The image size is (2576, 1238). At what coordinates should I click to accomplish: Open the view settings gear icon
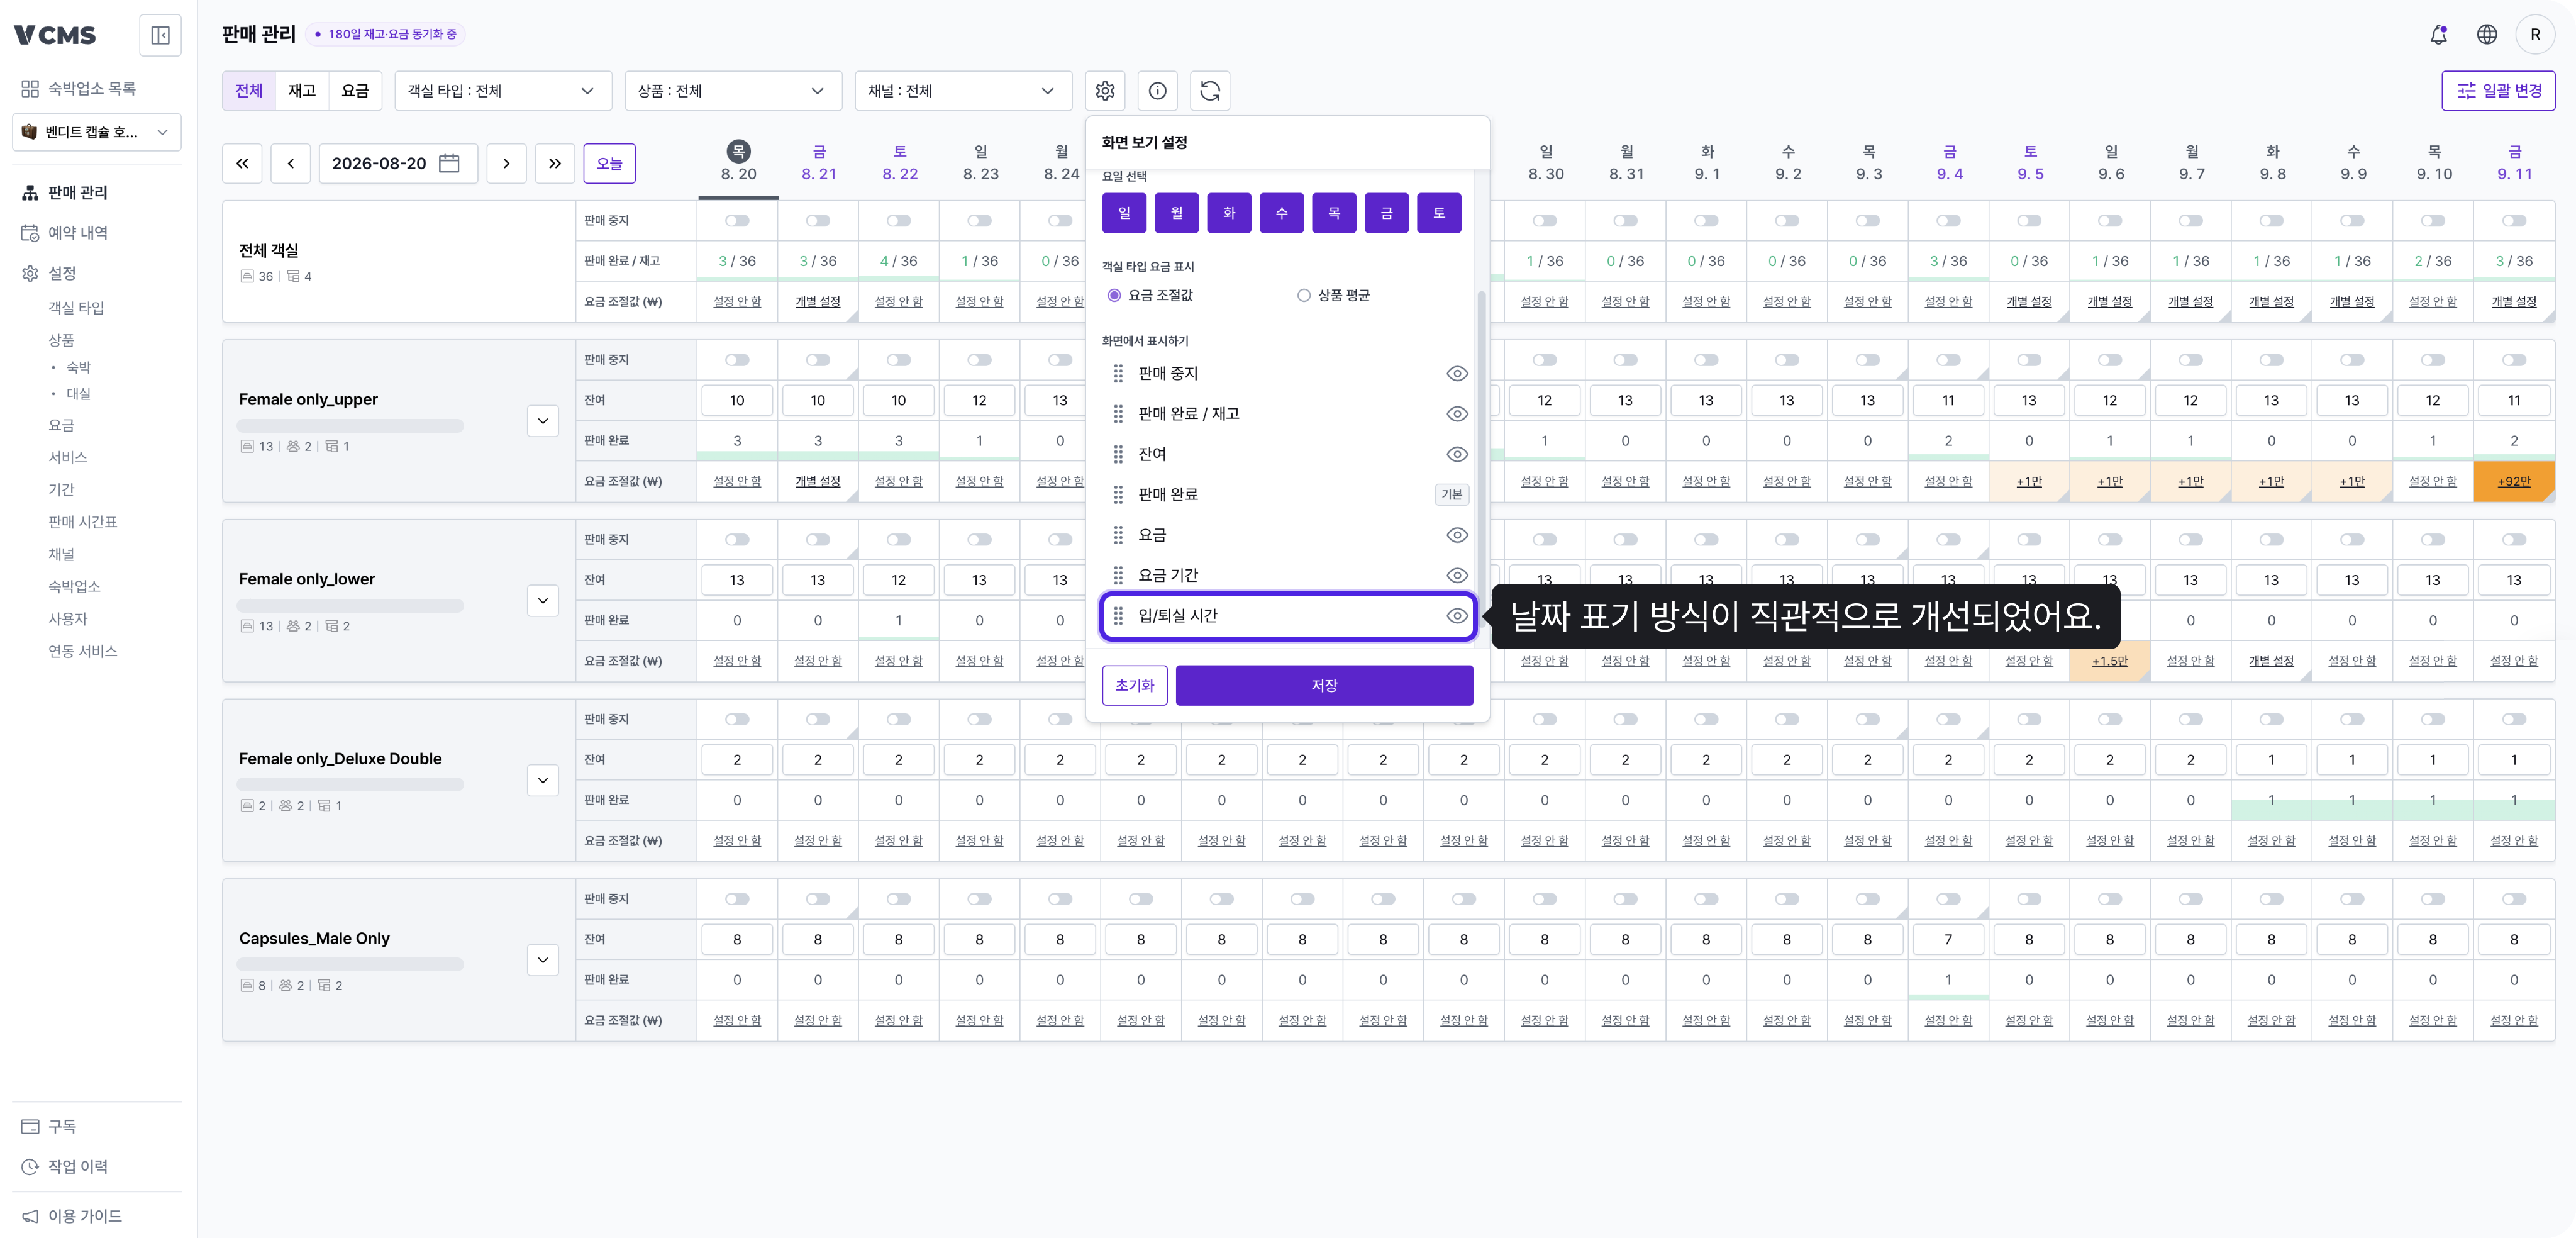tap(1105, 91)
